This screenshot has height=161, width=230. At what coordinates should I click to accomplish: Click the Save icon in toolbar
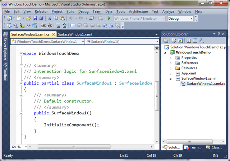click(35, 18)
